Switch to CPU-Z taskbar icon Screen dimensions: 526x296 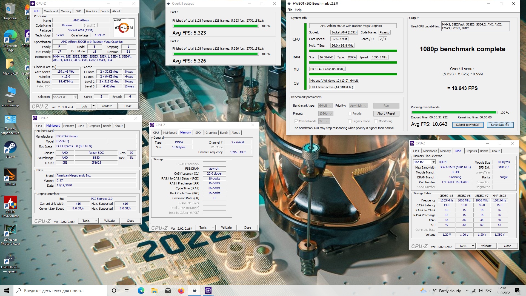click(208, 291)
